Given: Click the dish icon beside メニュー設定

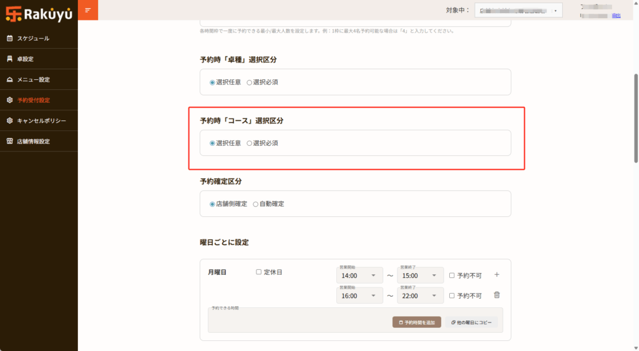Looking at the screenshot, I should pos(9,80).
